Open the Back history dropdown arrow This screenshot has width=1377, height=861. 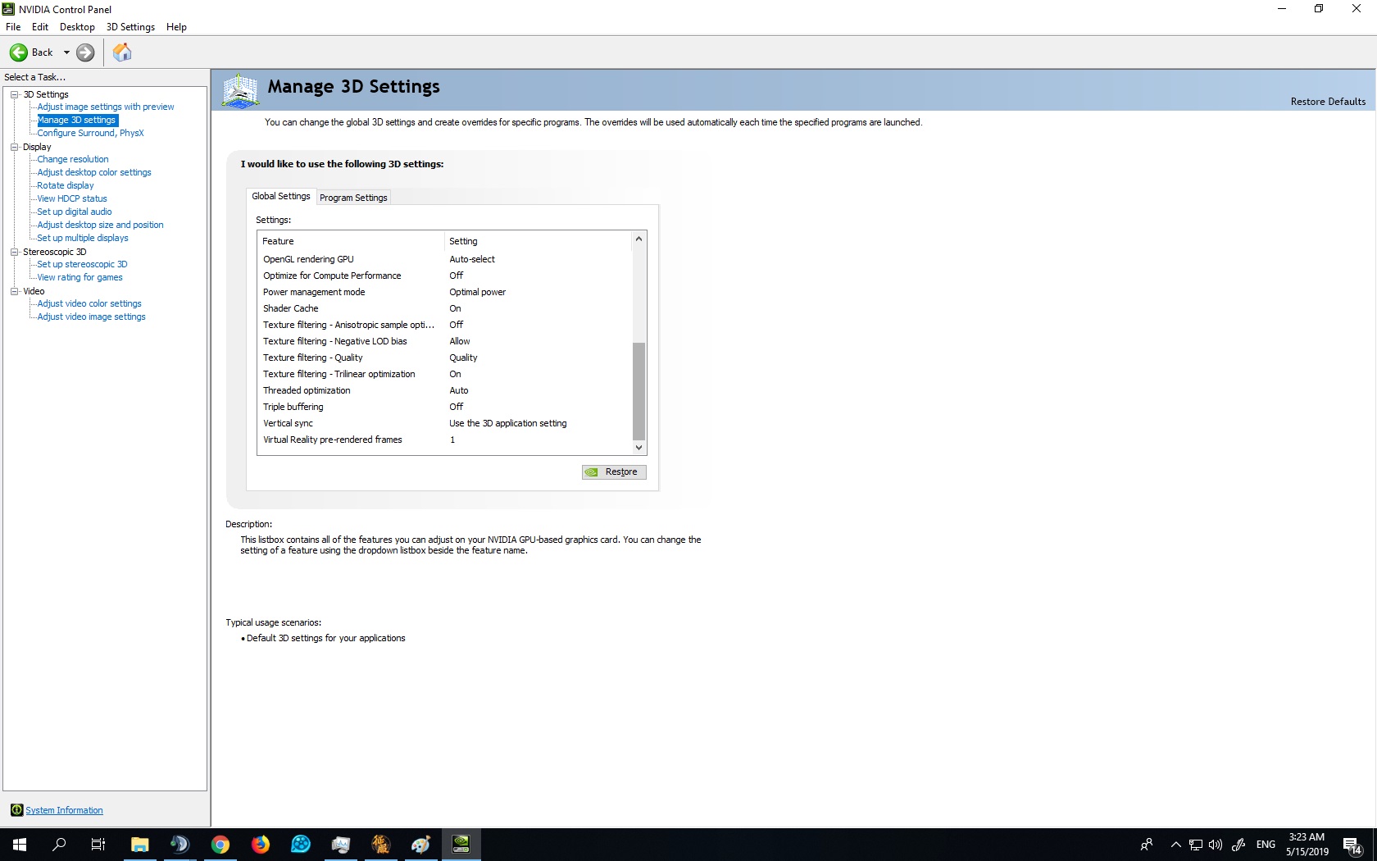pyautogui.click(x=66, y=52)
